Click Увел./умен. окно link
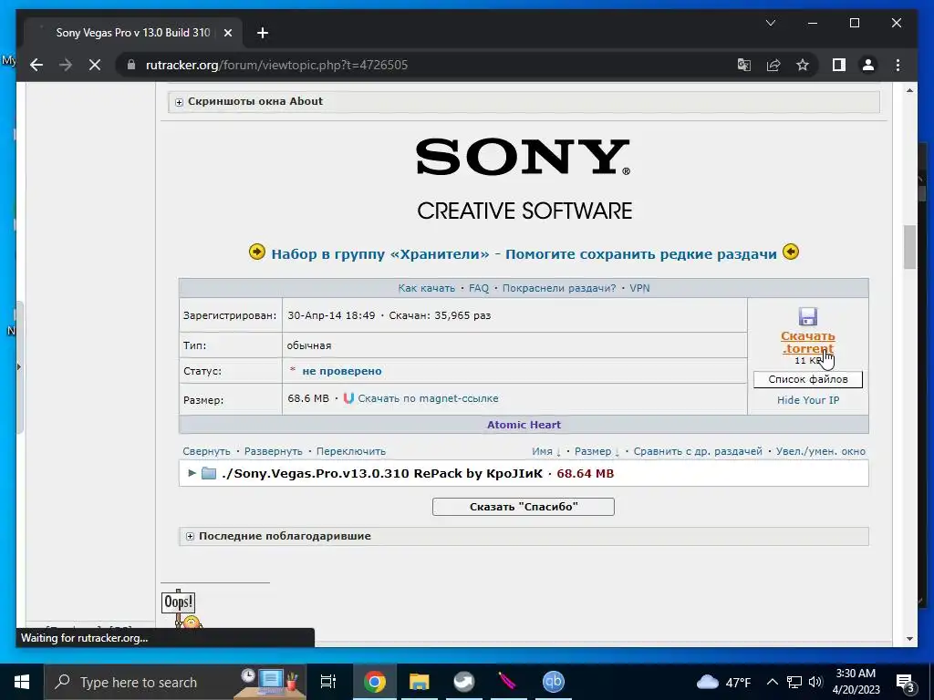This screenshot has height=700, width=934. tap(820, 451)
